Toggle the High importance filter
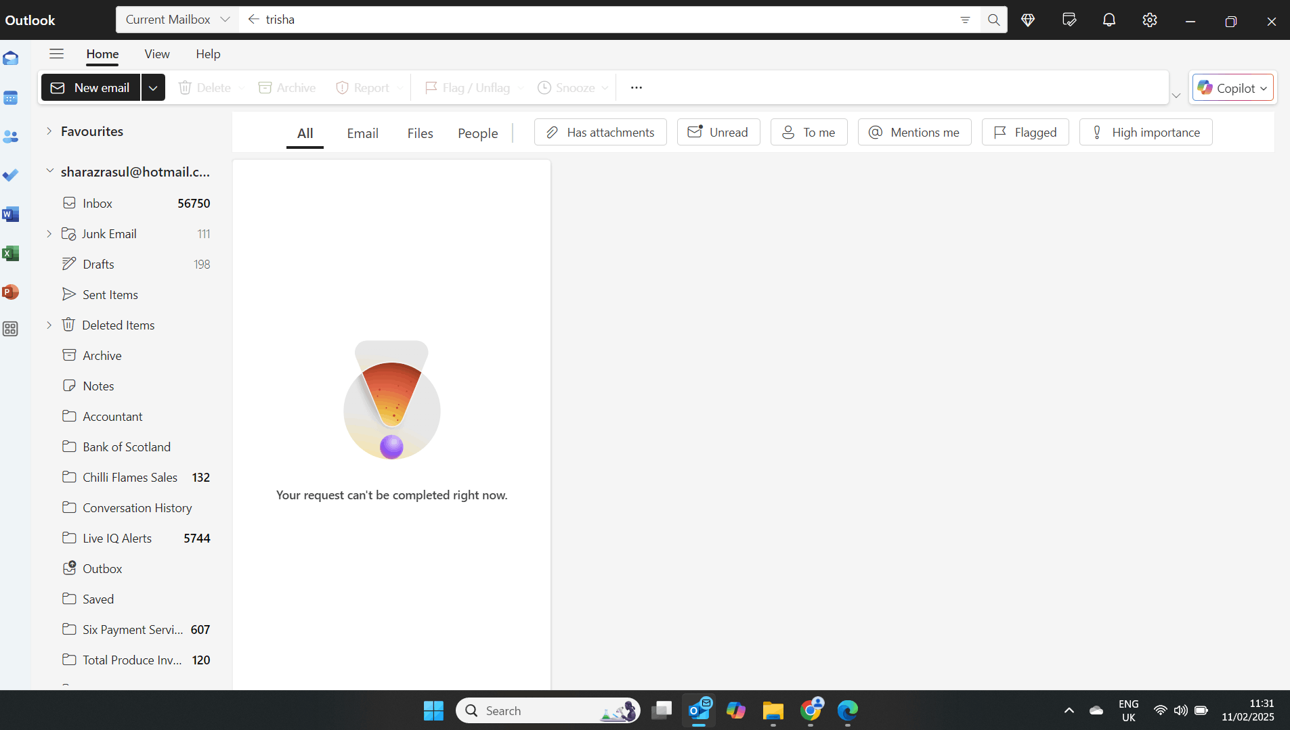This screenshot has height=730, width=1290. [x=1145, y=132]
